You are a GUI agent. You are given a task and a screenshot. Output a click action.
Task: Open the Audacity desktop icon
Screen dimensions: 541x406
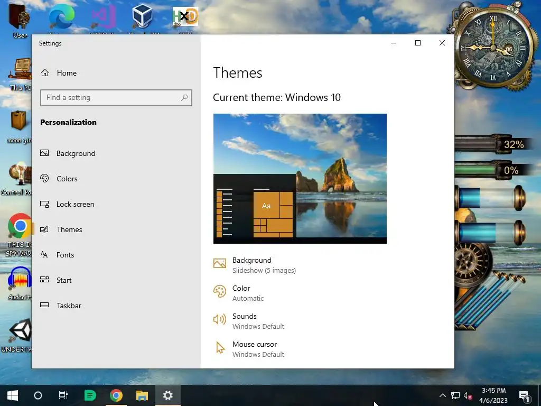20,283
